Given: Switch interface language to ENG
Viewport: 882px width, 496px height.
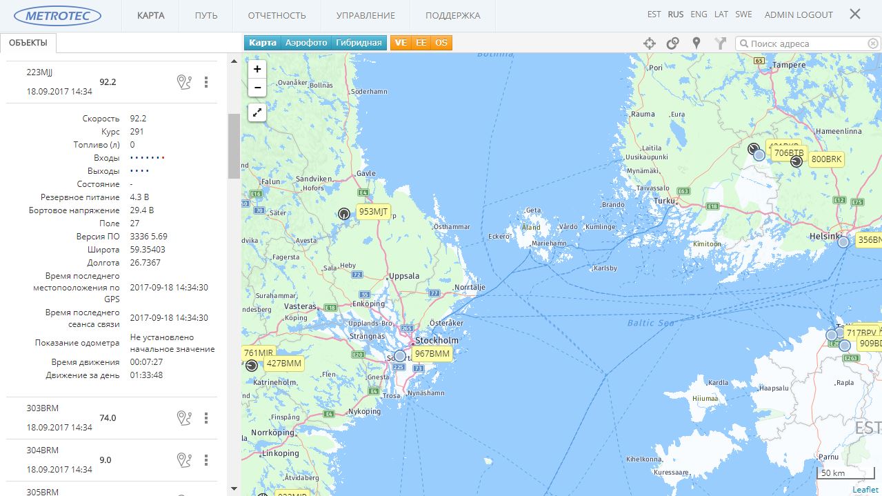Looking at the screenshot, I should (699, 14).
